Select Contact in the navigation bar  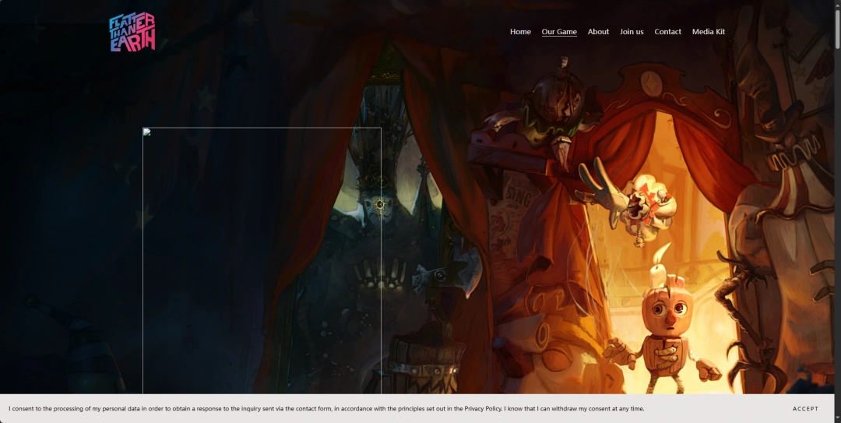[667, 32]
